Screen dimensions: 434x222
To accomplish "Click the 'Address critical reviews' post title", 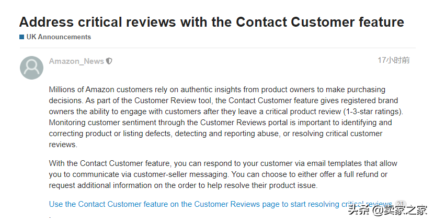I will (212, 22).
